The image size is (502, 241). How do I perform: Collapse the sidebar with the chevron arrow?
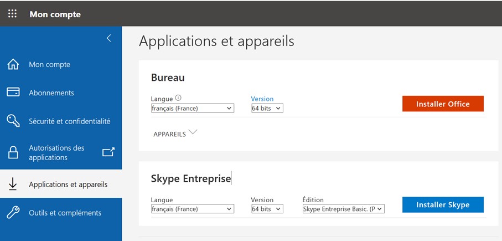(x=108, y=38)
